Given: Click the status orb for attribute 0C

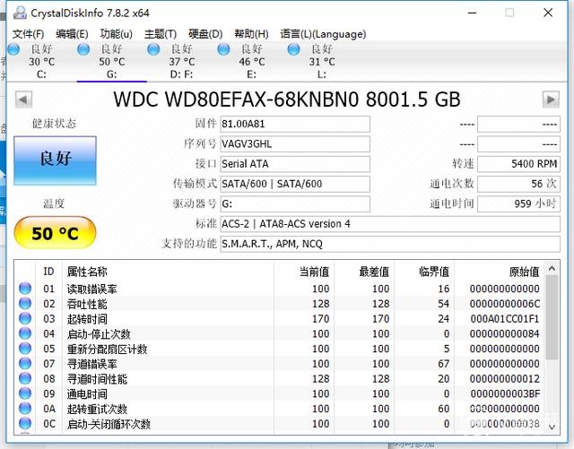Looking at the screenshot, I should 25,423.
